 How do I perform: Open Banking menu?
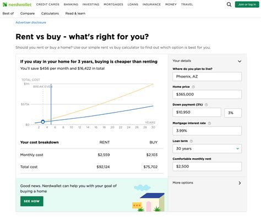pyautogui.click(x=71, y=4)
